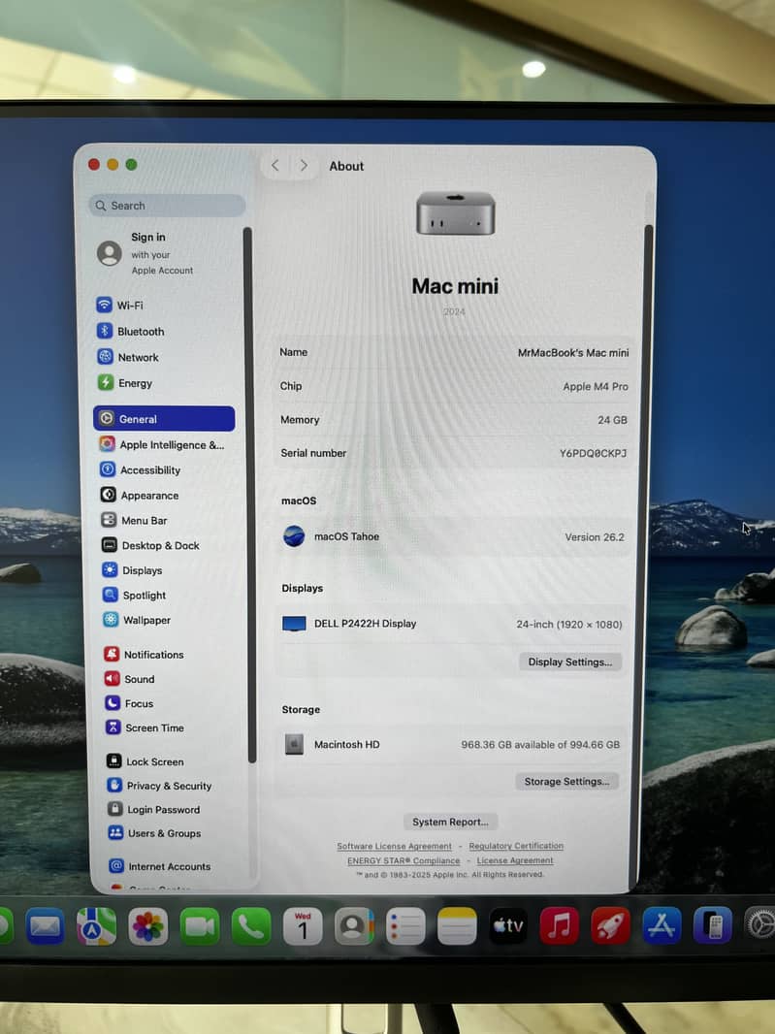
Task: Open App Store from the Dock
Action: (x=662, y=924)
